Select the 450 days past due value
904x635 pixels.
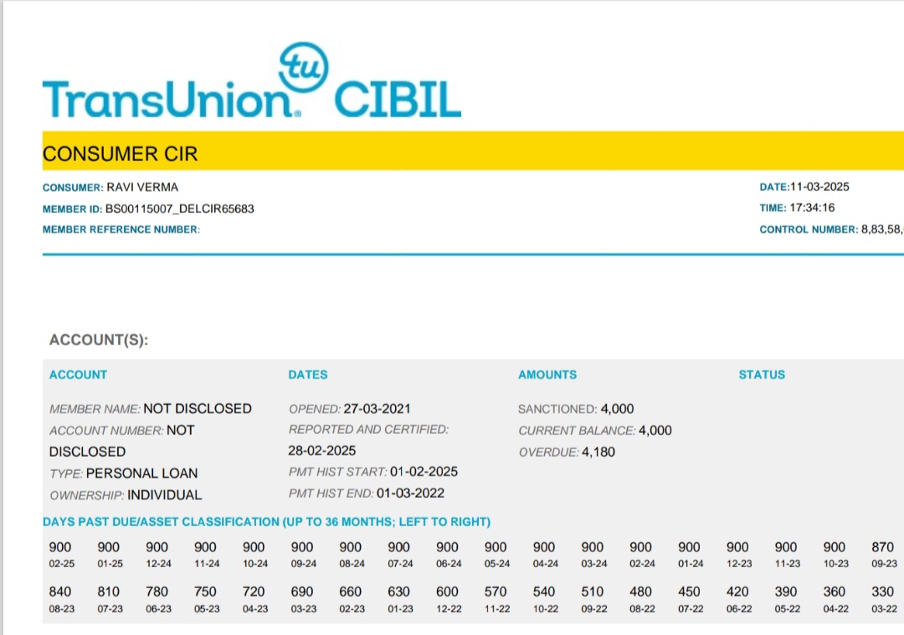pos(689,591)
